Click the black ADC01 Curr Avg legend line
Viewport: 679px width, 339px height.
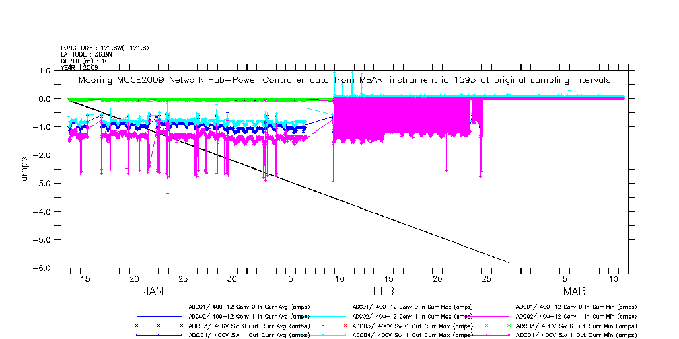click(159, 307)
